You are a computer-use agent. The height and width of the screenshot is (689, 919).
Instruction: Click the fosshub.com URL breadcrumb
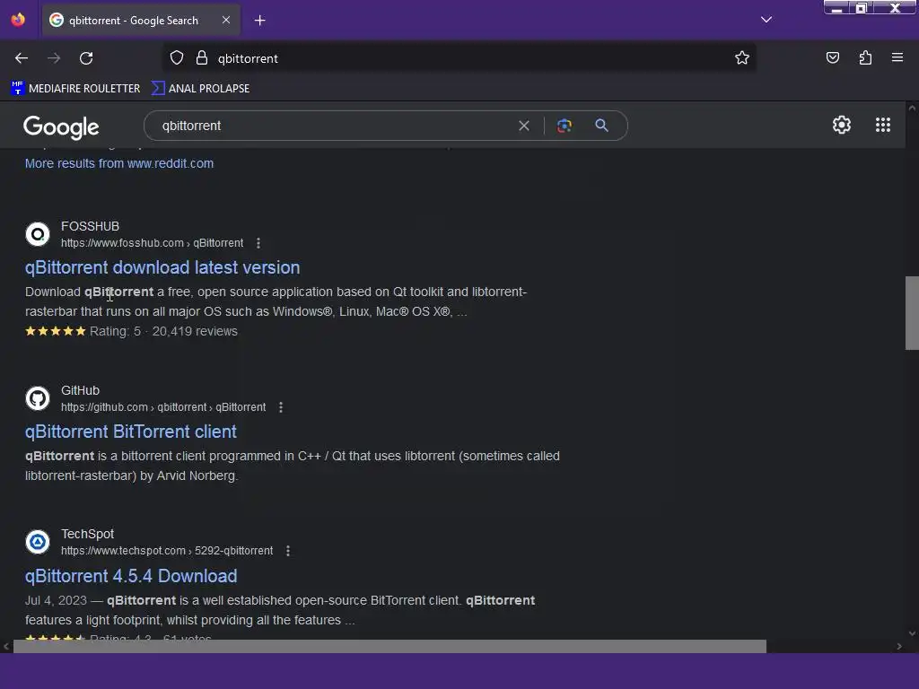tap(152, 243)
